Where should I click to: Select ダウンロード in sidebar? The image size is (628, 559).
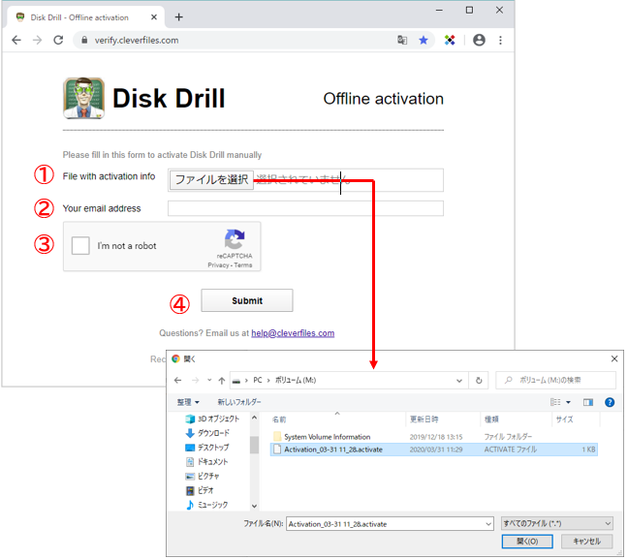tap(207, 433)
